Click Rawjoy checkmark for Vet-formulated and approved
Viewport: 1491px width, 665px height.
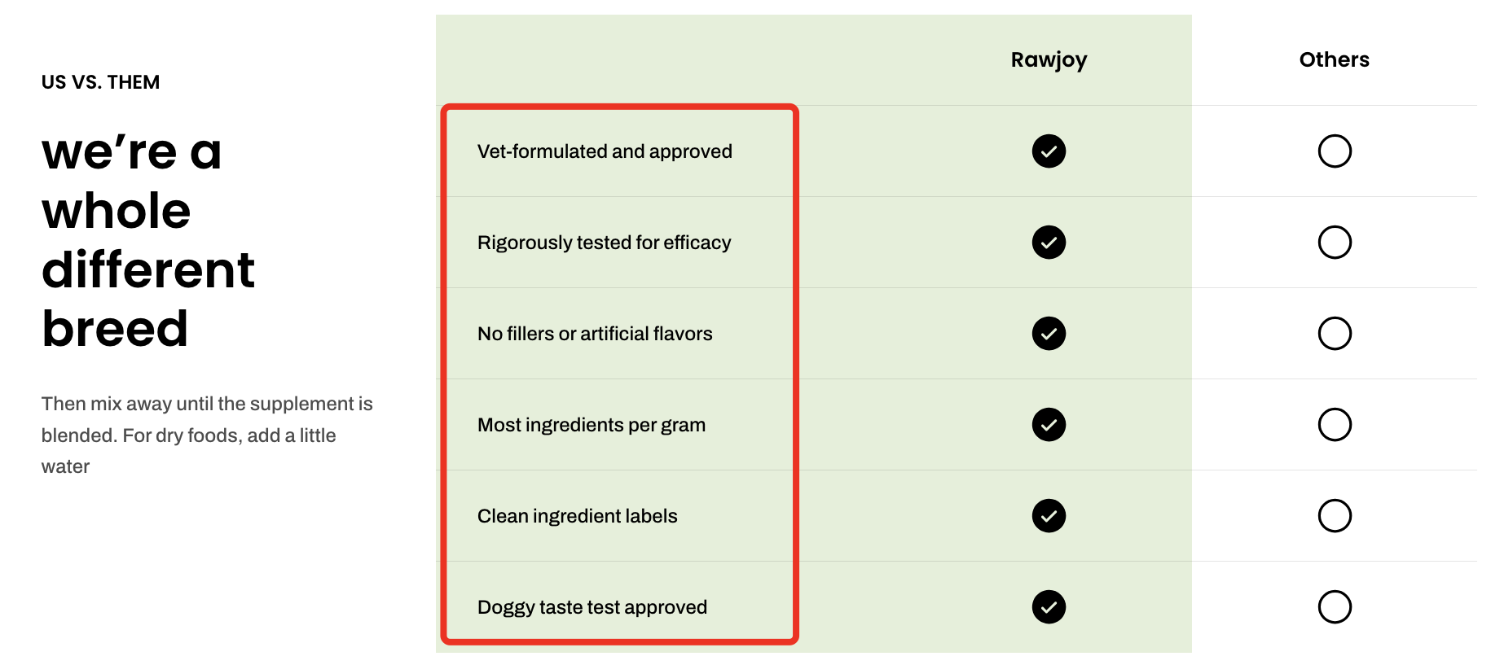click(x=1049, y=151)
